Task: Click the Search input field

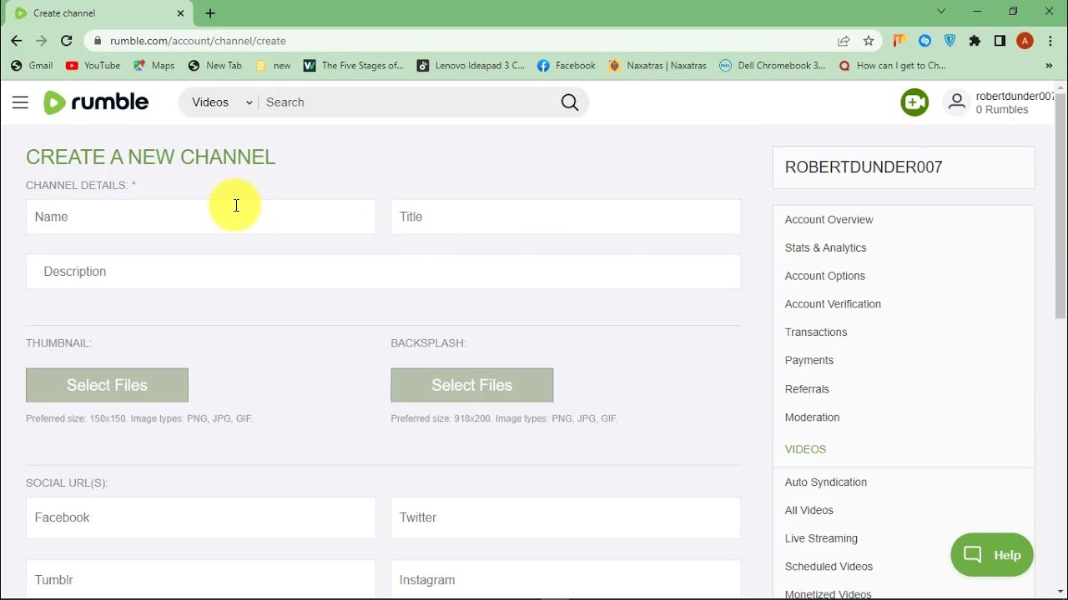Action: click(x=409, y=102)
